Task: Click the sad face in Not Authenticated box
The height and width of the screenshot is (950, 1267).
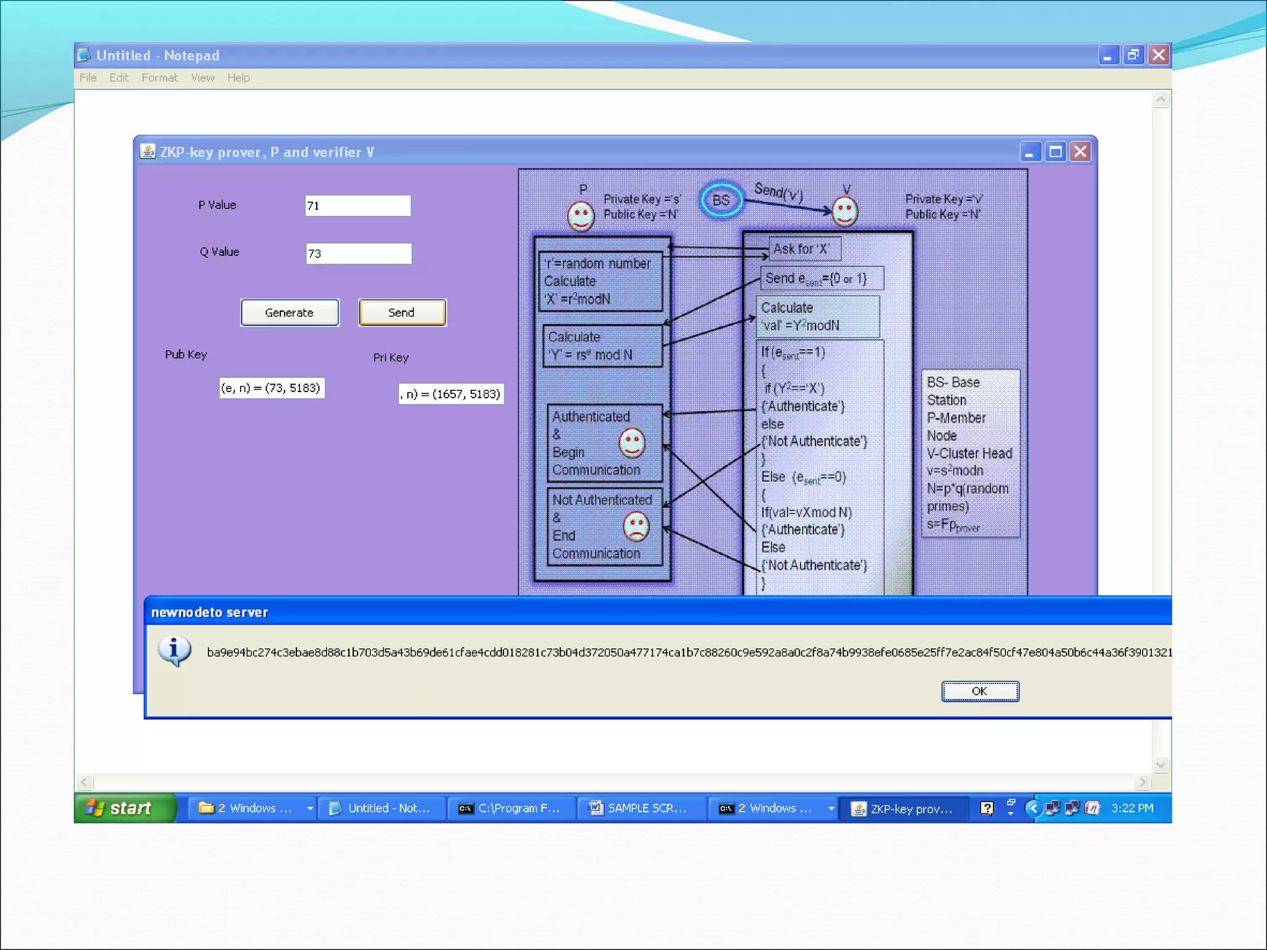Action: point(635,526)
